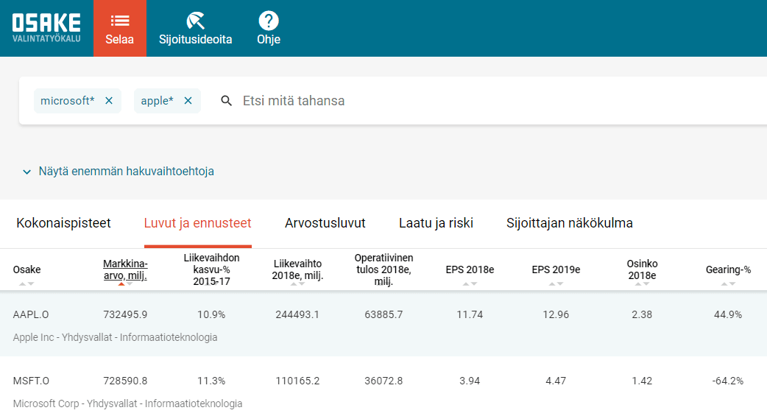Sort by Liikevaihto 2018e, milj. column

pyautogui.click(x=297, y=269)
